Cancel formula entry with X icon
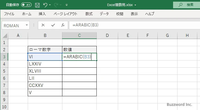Screen dimensions: 200x110 click(43, 25)
